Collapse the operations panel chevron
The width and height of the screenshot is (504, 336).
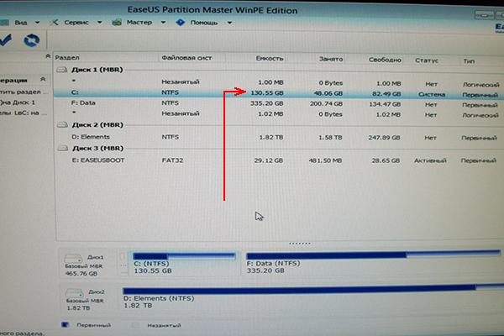tap(43, 79)
